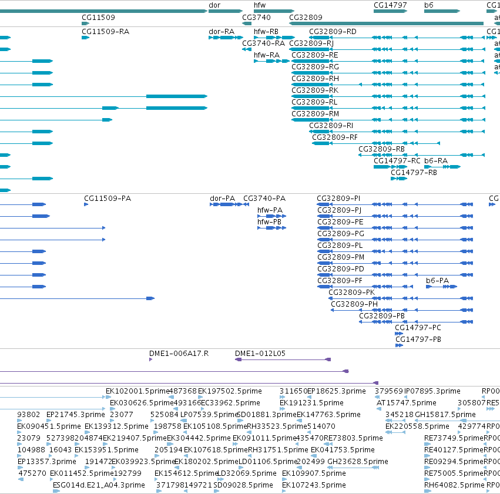Select the b6-RA transcript label
The width and height of the screenshot is (500, 494).
[x=435, y=161]
